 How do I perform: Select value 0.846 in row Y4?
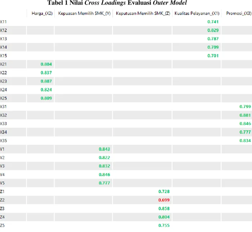click(x=104, y=175)
